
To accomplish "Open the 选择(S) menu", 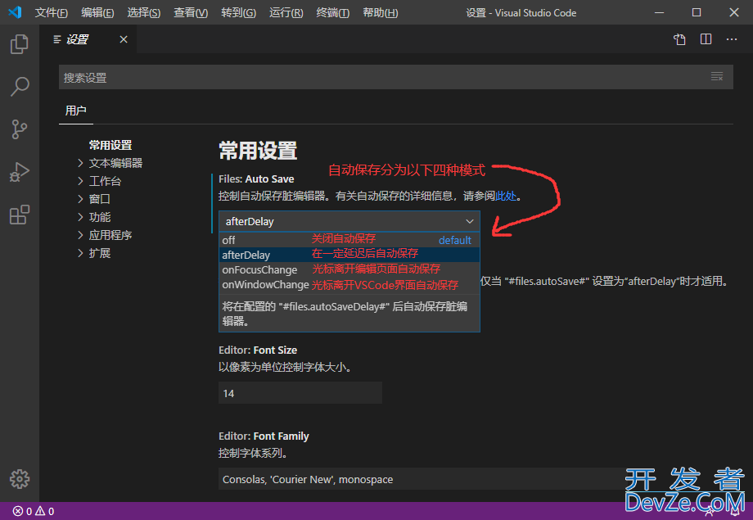I will (x=143, y=12).
